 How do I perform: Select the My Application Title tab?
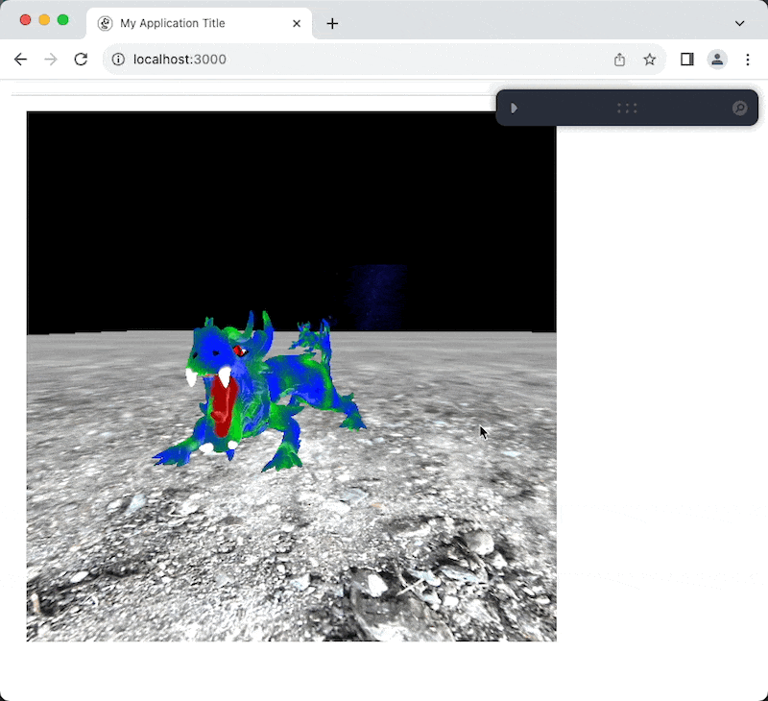[x=192, y=23]
